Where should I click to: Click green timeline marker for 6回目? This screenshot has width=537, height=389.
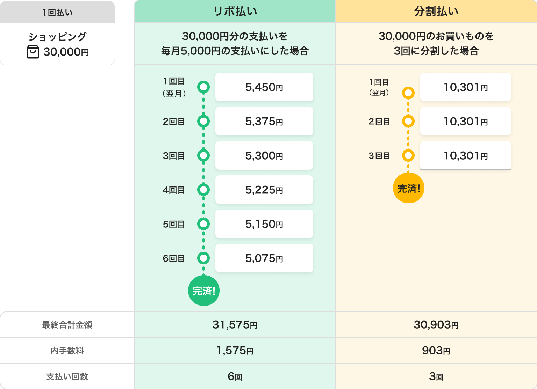point(203,258)
